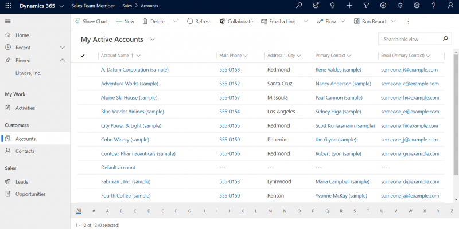Create a New account record
The width and height of the screenshot is (459, 229).
(x=125, y=21)
